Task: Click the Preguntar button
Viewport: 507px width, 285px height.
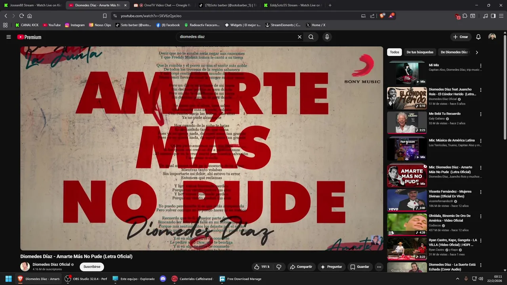Action: click(331, 267)
